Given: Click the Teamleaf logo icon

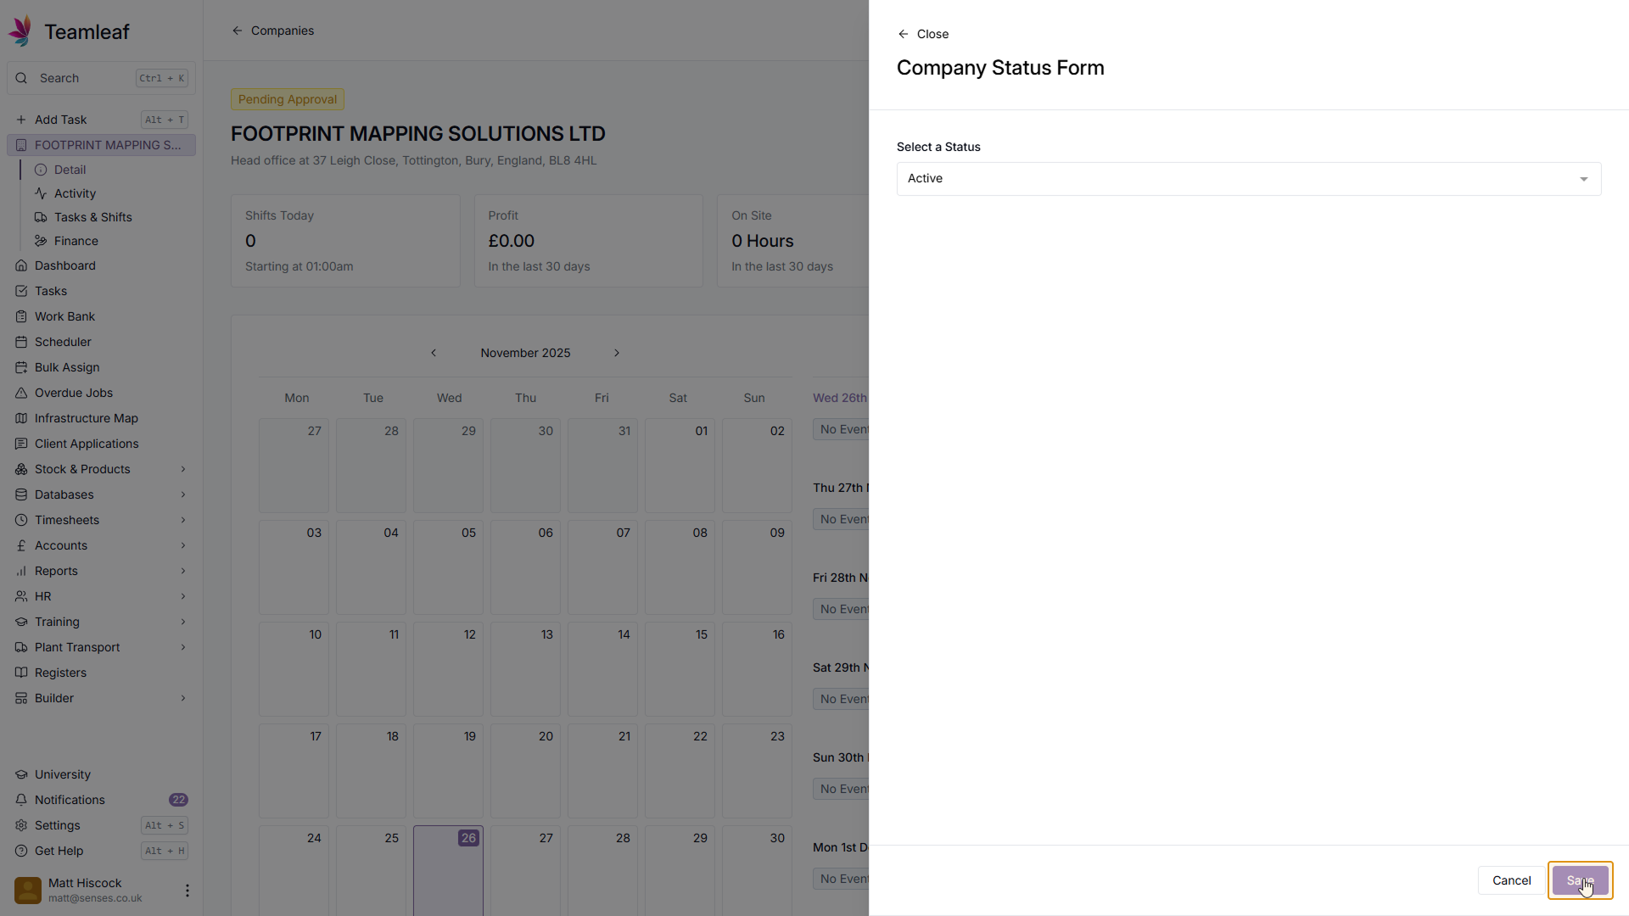Looking at the screenshot, I should 21,31.
